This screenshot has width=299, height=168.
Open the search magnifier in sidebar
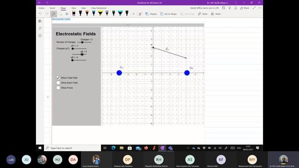(x=40, y=28)
